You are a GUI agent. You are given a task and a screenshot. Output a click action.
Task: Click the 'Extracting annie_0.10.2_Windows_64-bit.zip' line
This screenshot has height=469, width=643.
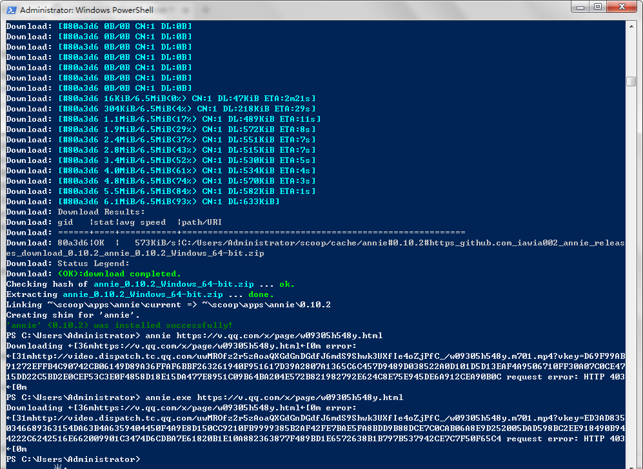click(140, 294)
